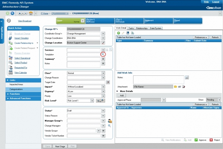Expand Create Relationship to dropdown arrow

pos(37,43)
